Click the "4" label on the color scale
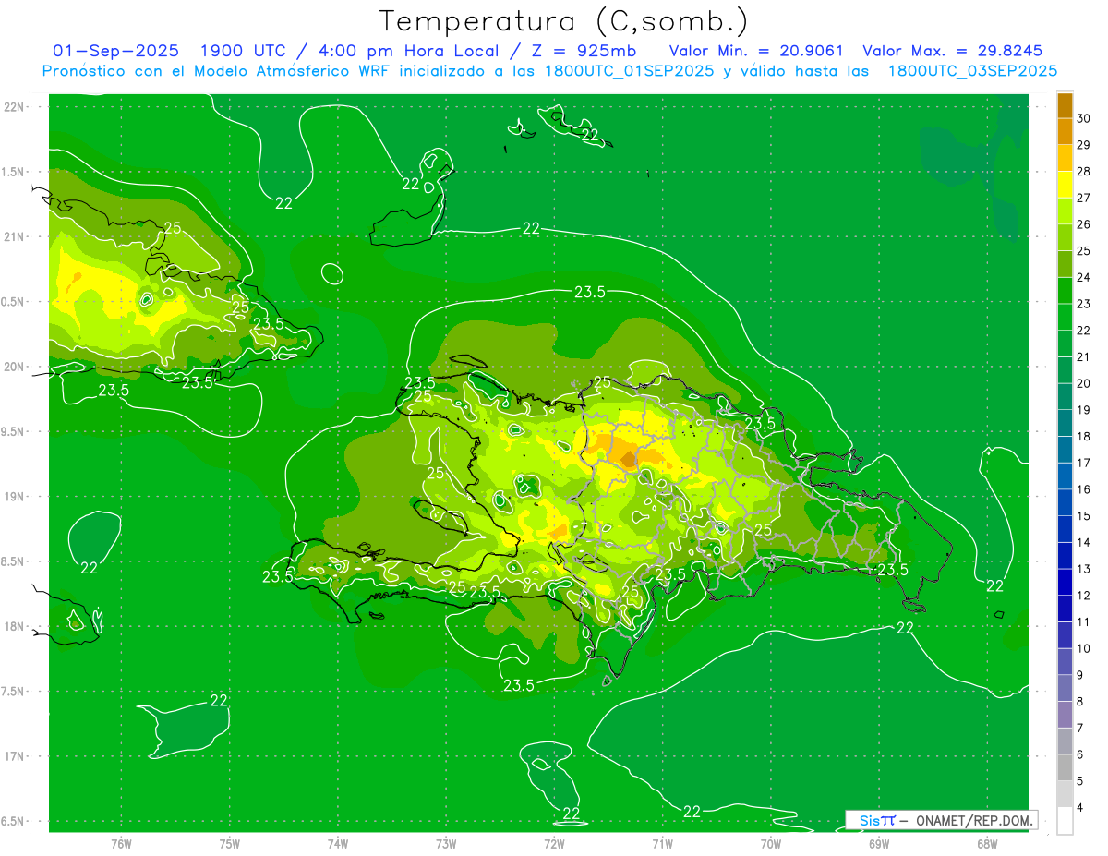This screenshot has height=856, width=1108. [1081, 807]
